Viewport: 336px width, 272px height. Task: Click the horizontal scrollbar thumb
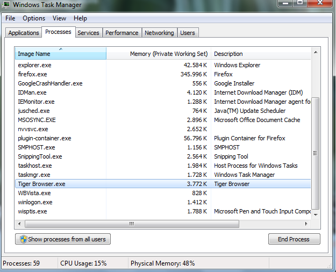click(x=132, y=224)
